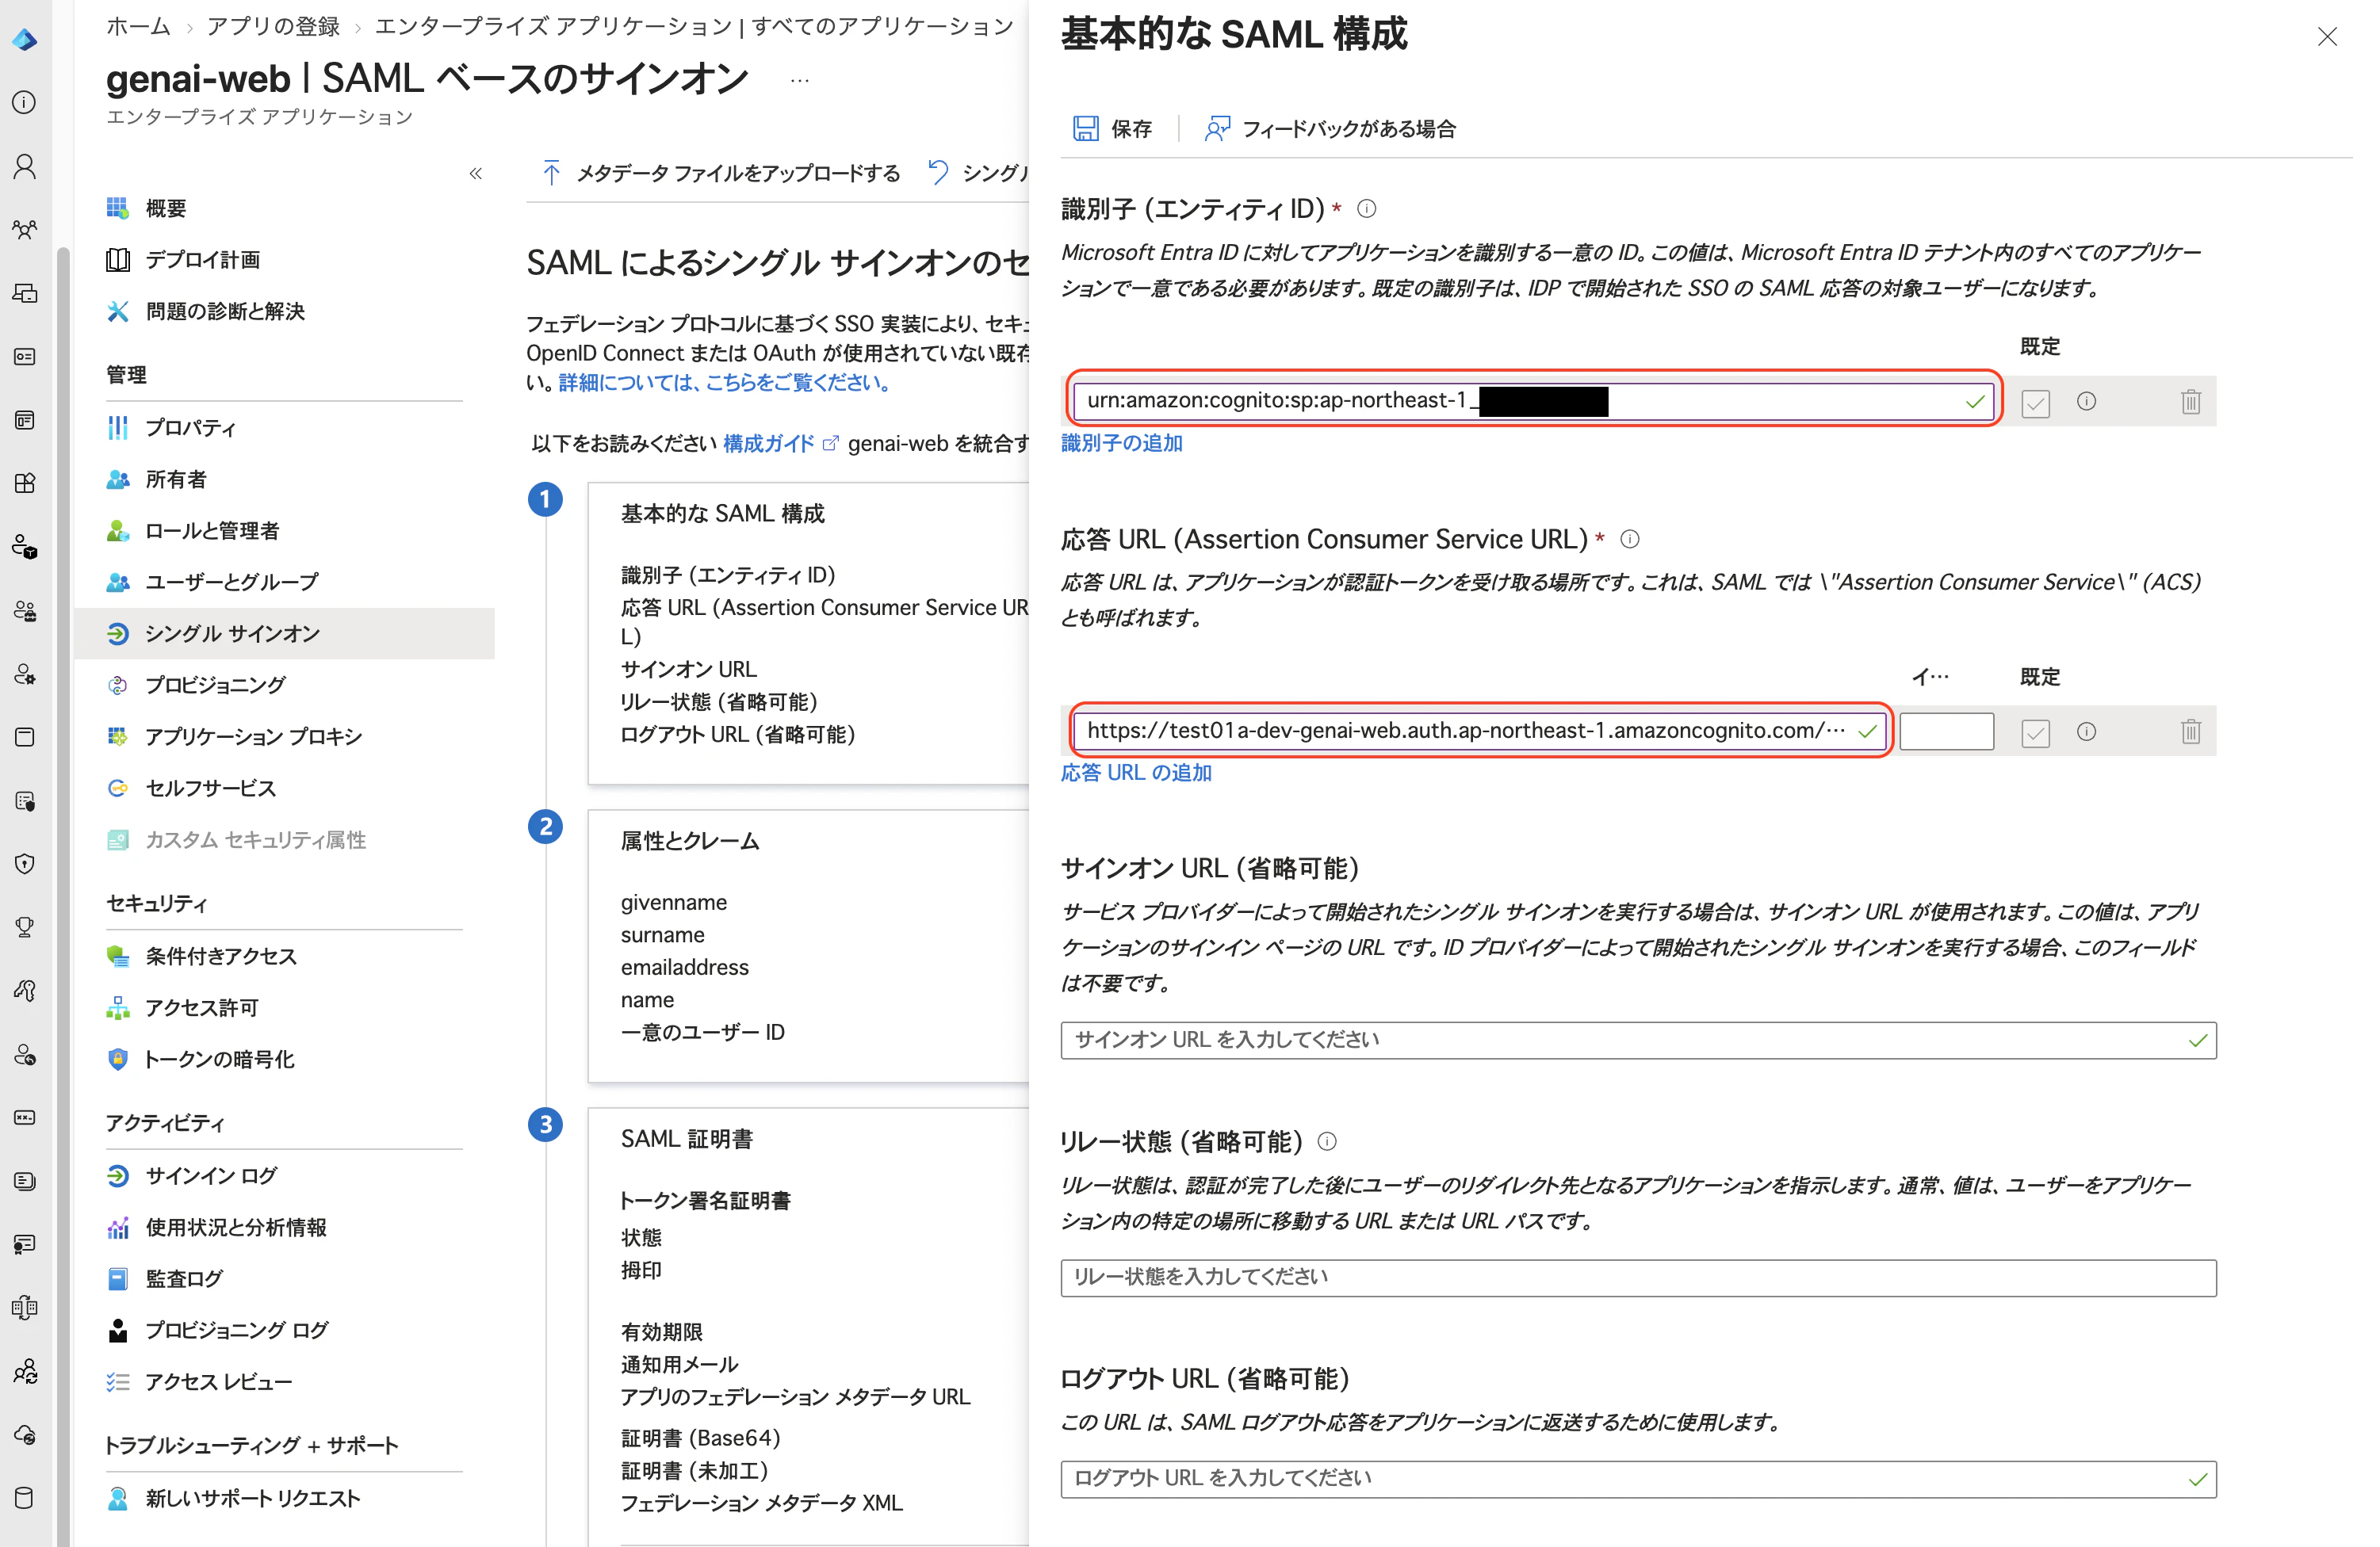Click the trophy icon in far-left rail
2380x1547 pixels.
(x=25, y=927)
